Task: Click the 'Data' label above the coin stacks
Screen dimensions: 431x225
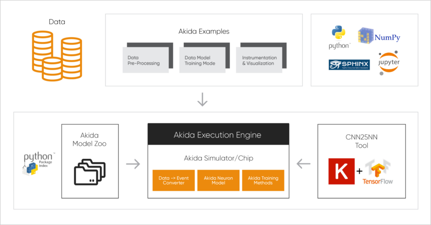Action: [57, 22]
